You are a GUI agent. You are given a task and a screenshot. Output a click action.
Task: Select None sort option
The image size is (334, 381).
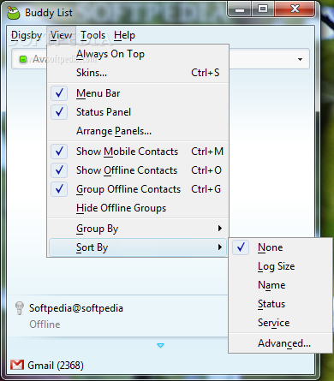[280, 247]
